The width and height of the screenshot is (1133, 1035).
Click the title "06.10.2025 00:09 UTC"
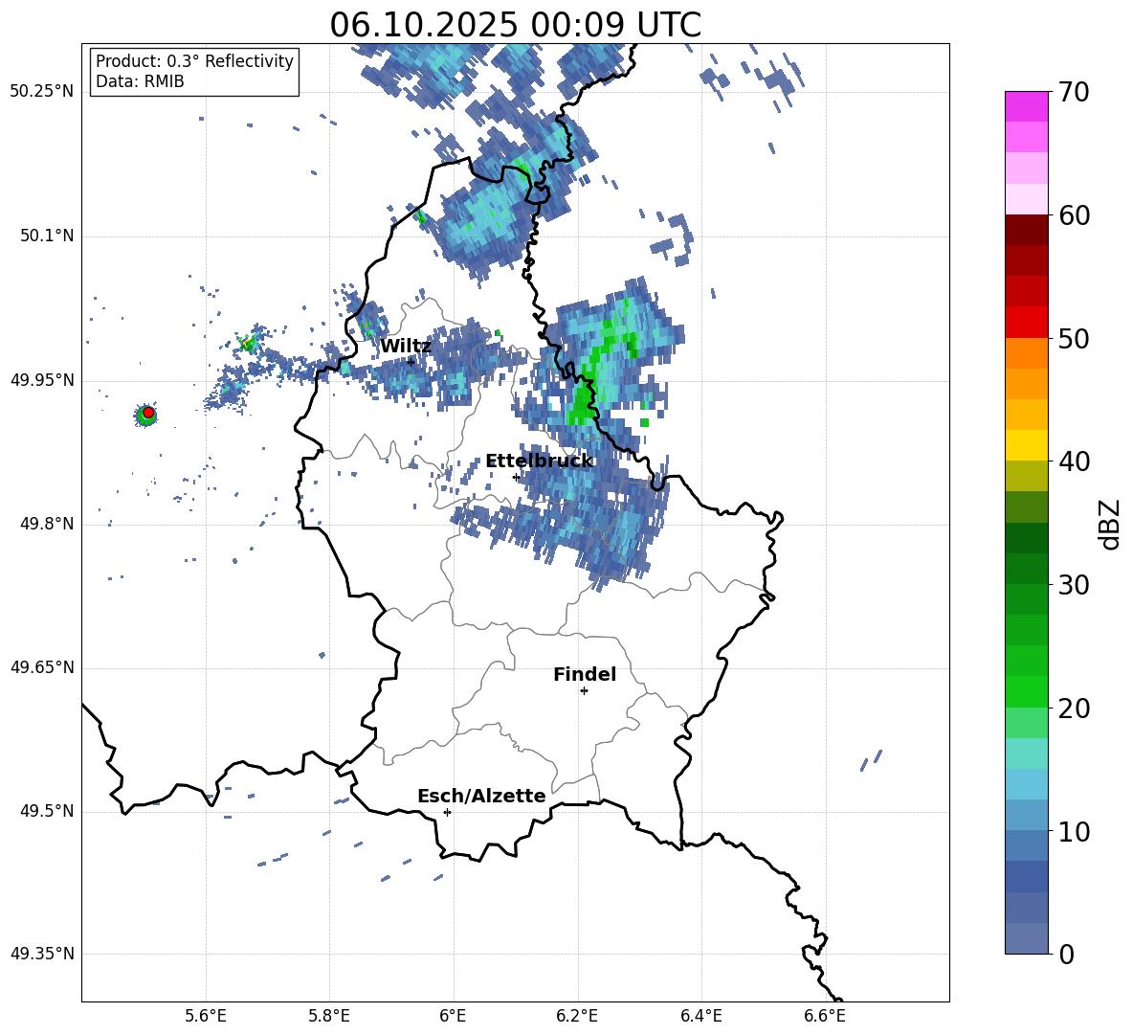click(515, 25)
